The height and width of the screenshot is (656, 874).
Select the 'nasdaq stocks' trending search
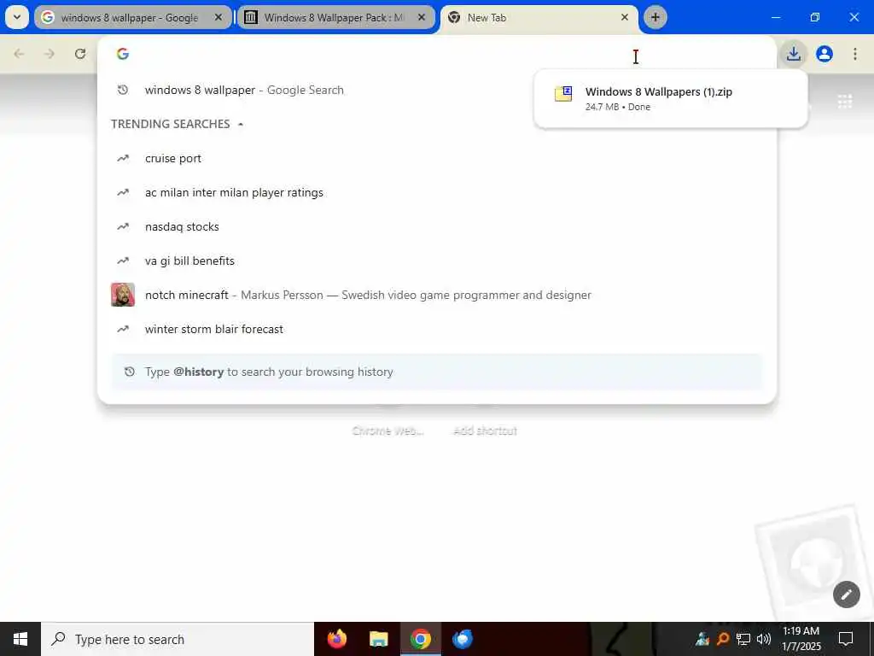click(436, 226)
